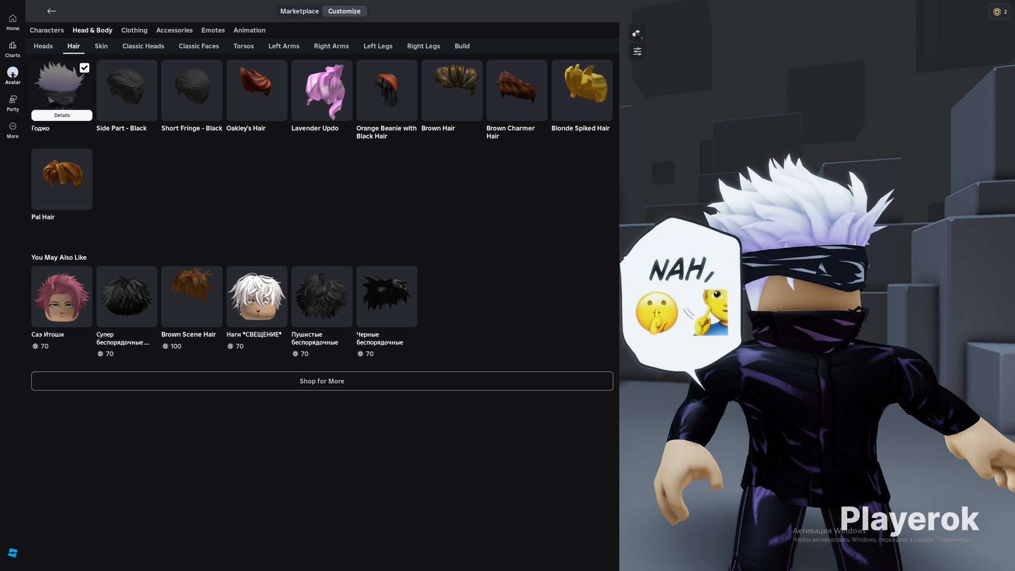Open the More menu in sidebar
Image resolution: width=1015 pixels, height=571 pixels.
point(13,130)
